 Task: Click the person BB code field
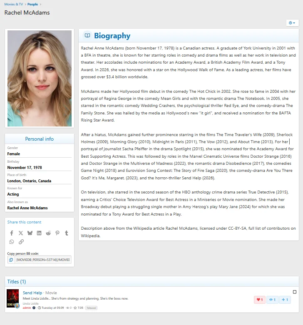click(x=43, y=260)
